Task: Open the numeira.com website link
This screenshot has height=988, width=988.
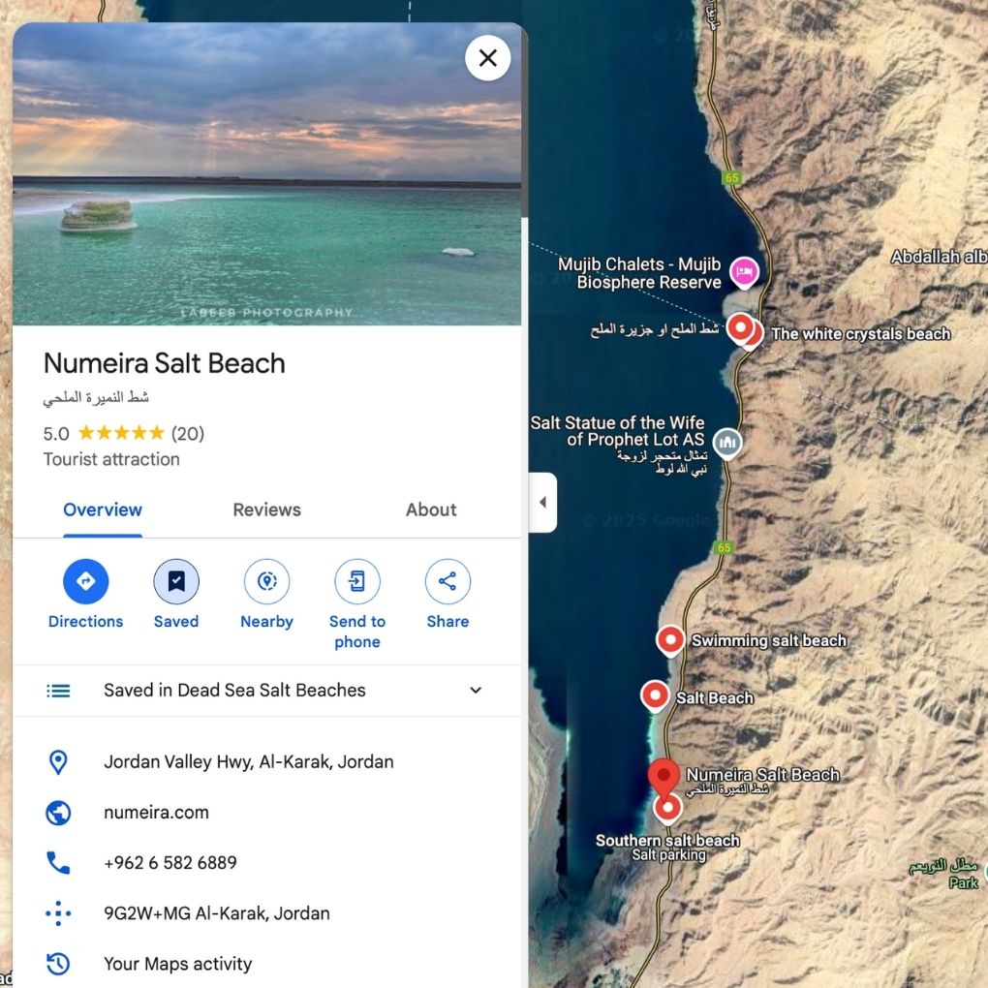Action: point(156,813)
